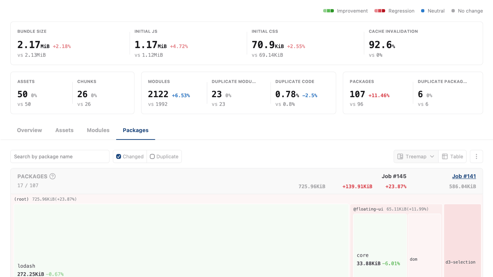Click the +11.46% packages change
Image resolution: width=493 pixels, height=277 pixels.
tap(379, 96)
